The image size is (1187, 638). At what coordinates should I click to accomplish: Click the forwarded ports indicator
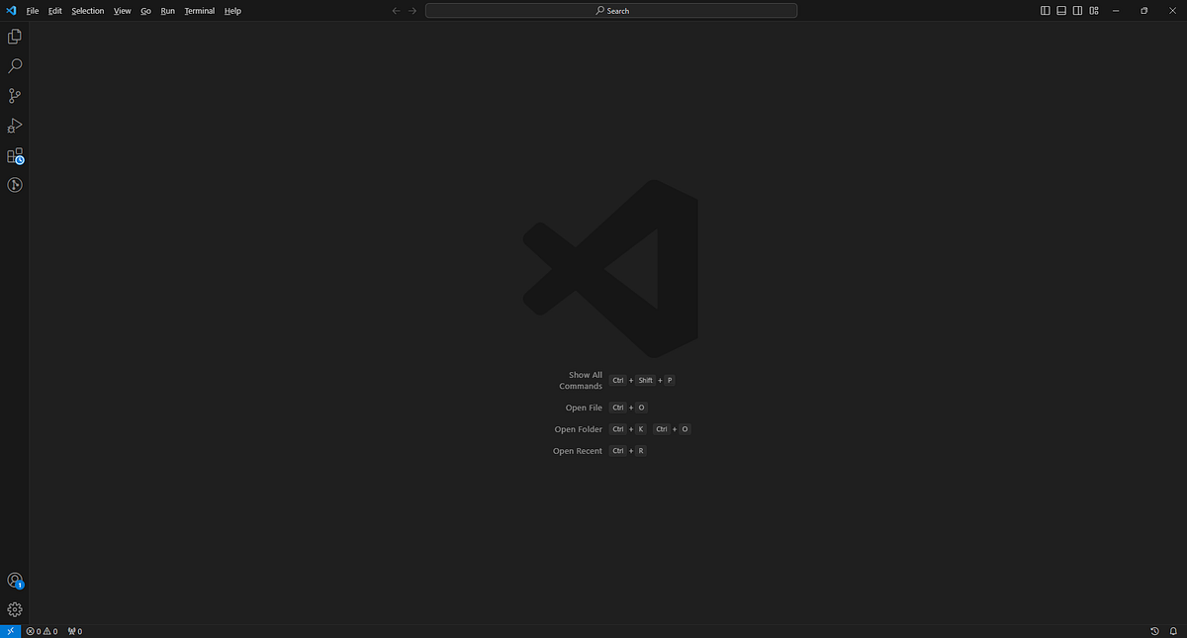[74, 631]
